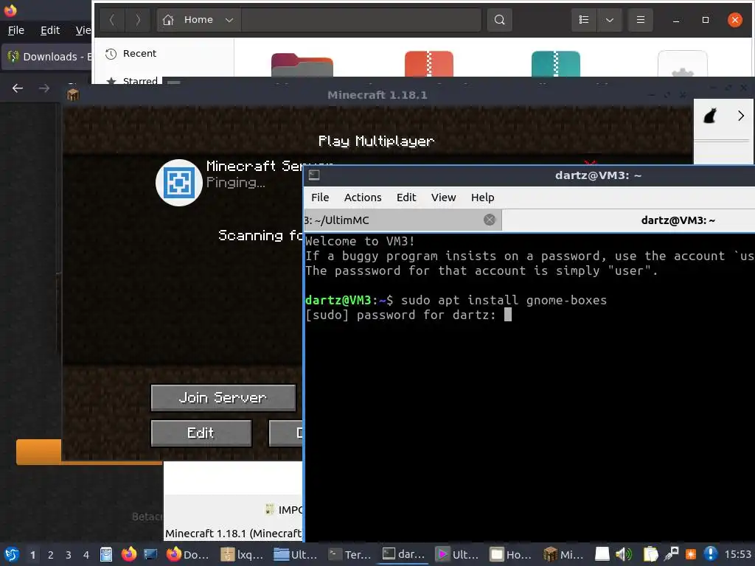The image size is (755, 566).
Task: Switch to the Do... Firefox taskbar item
Action: [188, 554]
